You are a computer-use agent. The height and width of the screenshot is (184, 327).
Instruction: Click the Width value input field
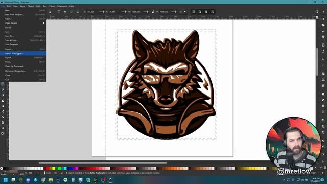[x=137, y=12]
